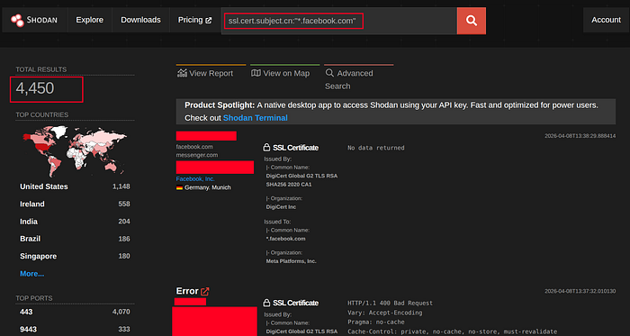The image size is (630, 336).
Task: Click the second result's timestamp 13:37:32
Action: (580, 291)
